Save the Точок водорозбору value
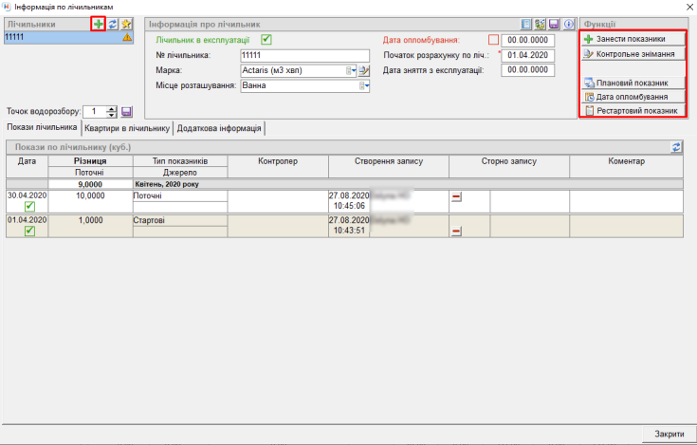The width and height of the screenshot is (697, 445). (x=127, y=112)
